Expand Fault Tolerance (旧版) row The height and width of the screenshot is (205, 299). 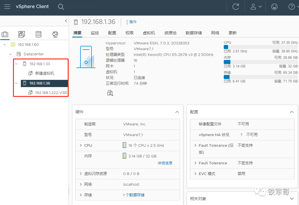pyautogui.click(x=195, y=146)
